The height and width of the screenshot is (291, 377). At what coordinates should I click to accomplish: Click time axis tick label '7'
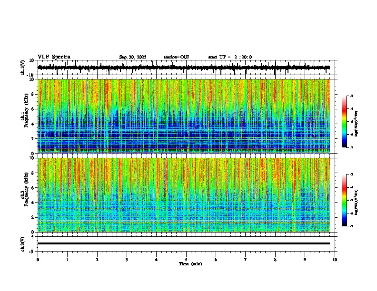point(246,260)
